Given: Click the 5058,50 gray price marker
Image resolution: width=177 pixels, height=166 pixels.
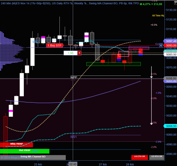Looking at the screenshot, I should pyautogui.click(x=170, y=78).
